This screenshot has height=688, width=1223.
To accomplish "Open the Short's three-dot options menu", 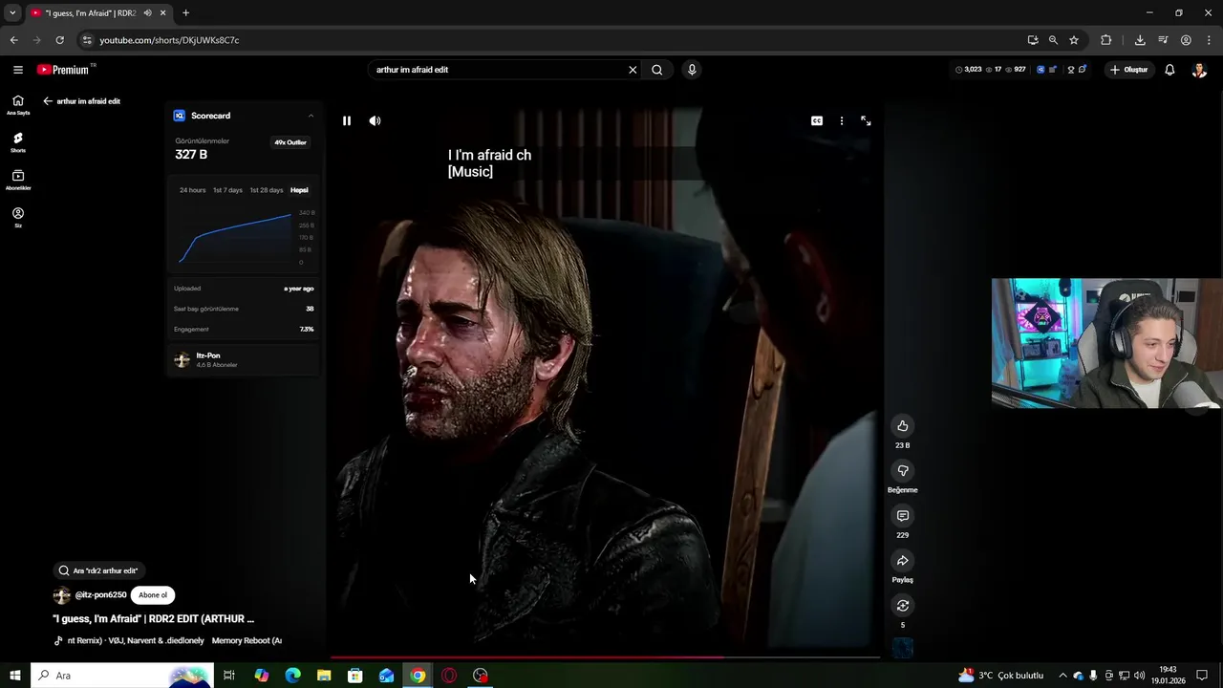I will 842,121.
